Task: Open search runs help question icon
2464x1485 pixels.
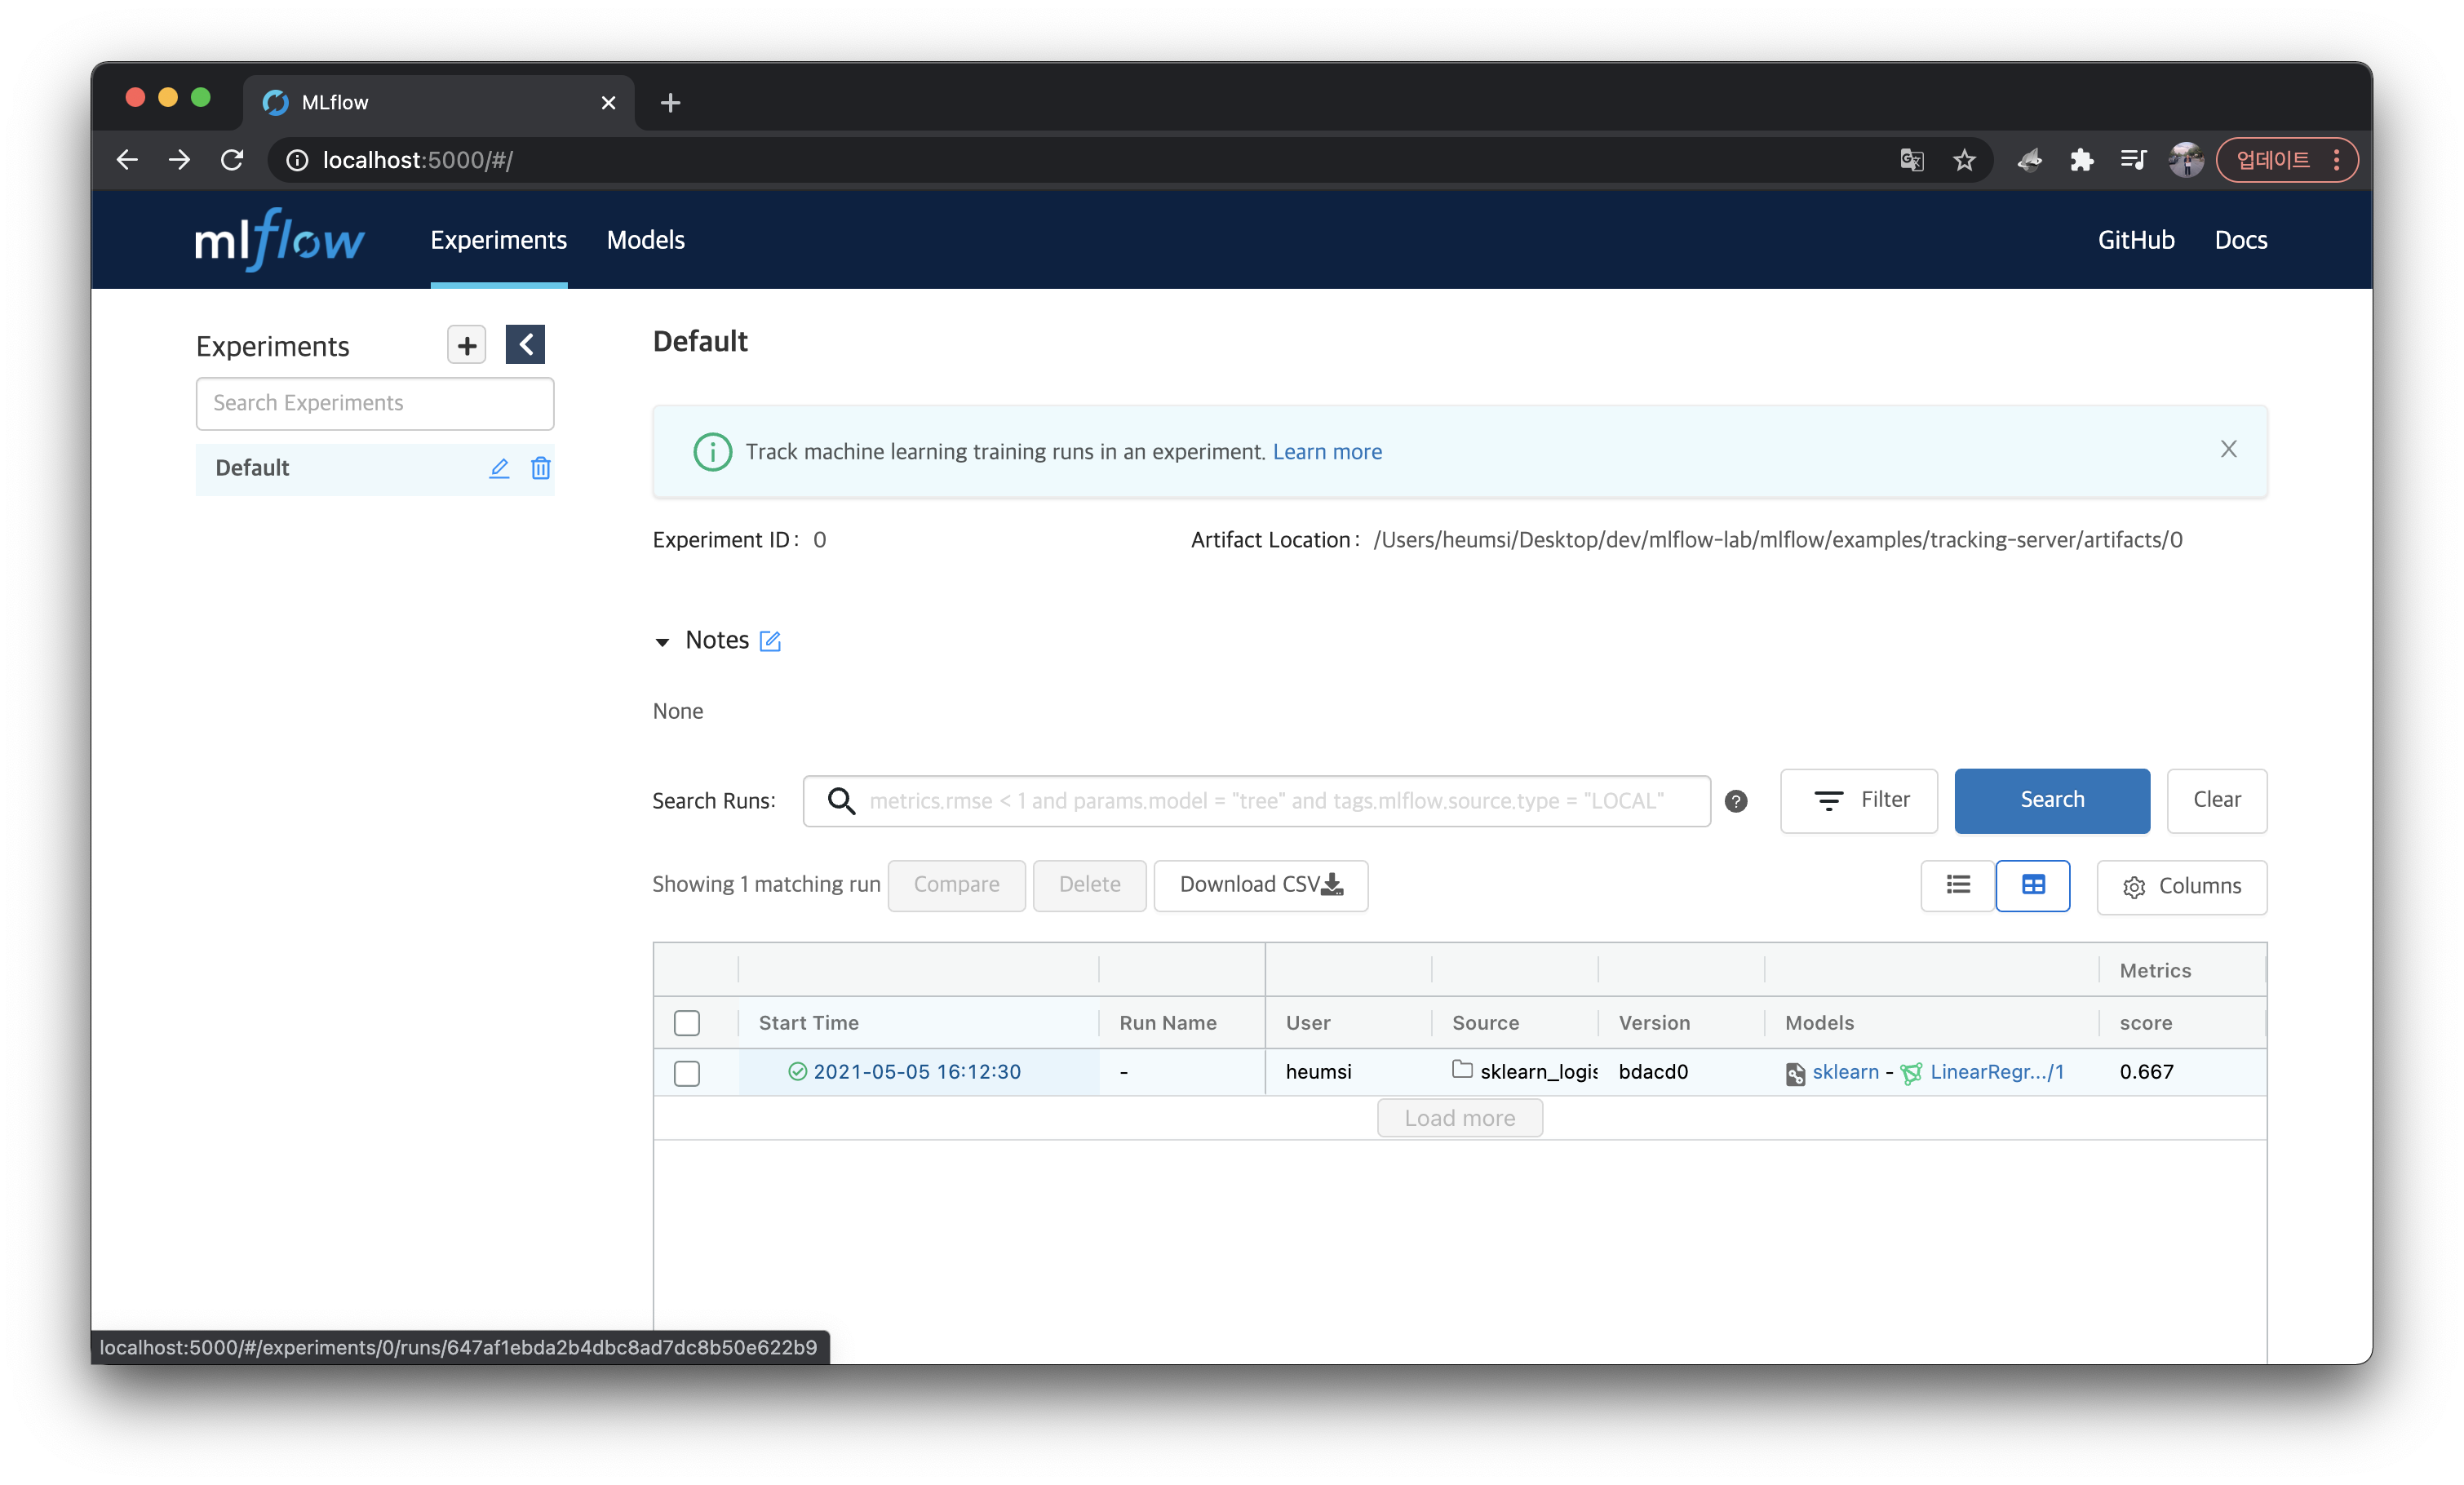Action: (x=1736, y=801)
